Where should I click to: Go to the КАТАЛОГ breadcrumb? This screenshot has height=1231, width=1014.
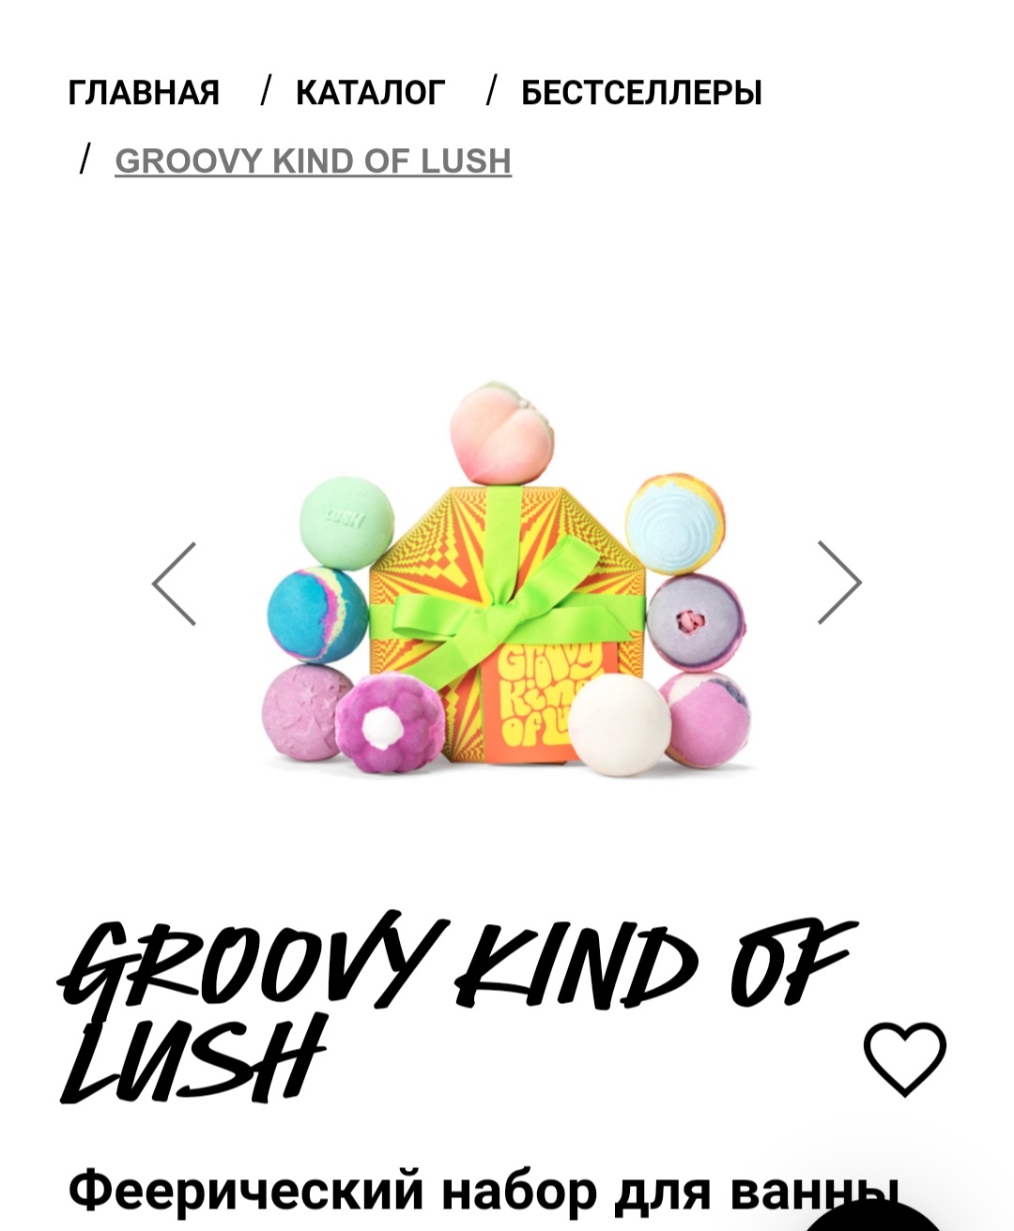point(370,93)
